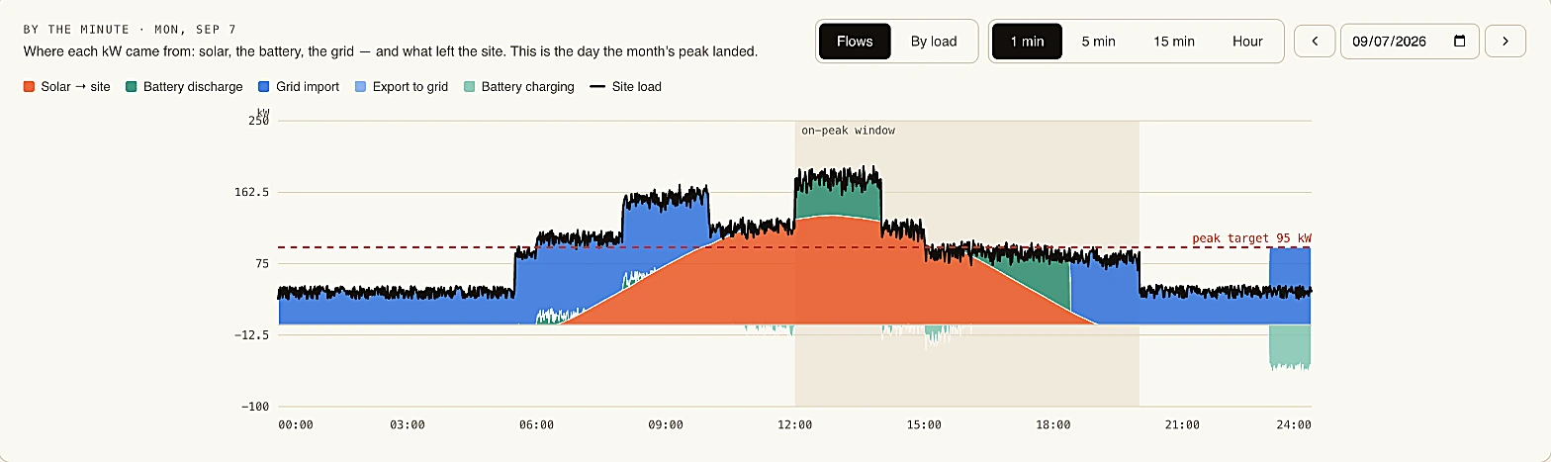Toggle the Battery charging legend swatch
The width and height of the screenshot is (1551, 462).
469,87
